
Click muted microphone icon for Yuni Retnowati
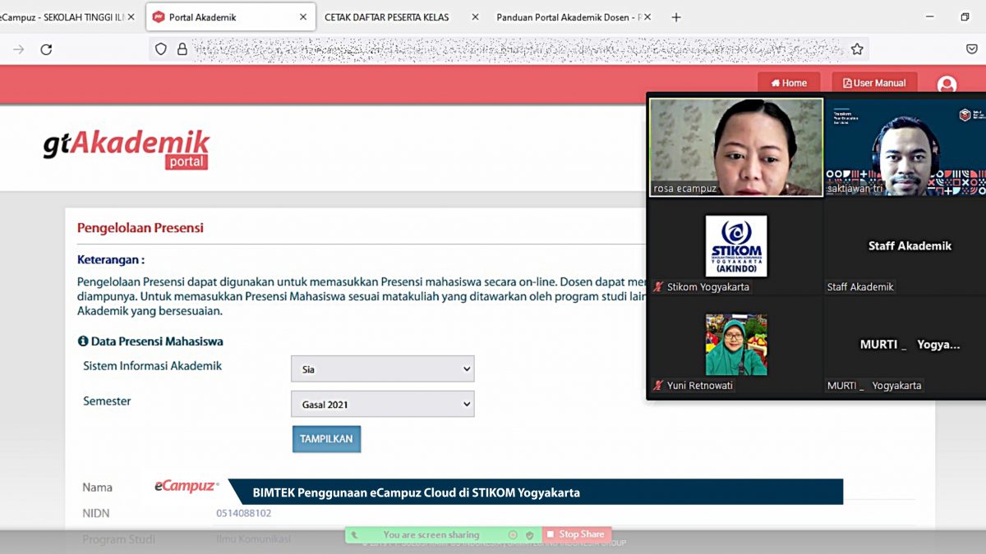click(x=658, y=386)
